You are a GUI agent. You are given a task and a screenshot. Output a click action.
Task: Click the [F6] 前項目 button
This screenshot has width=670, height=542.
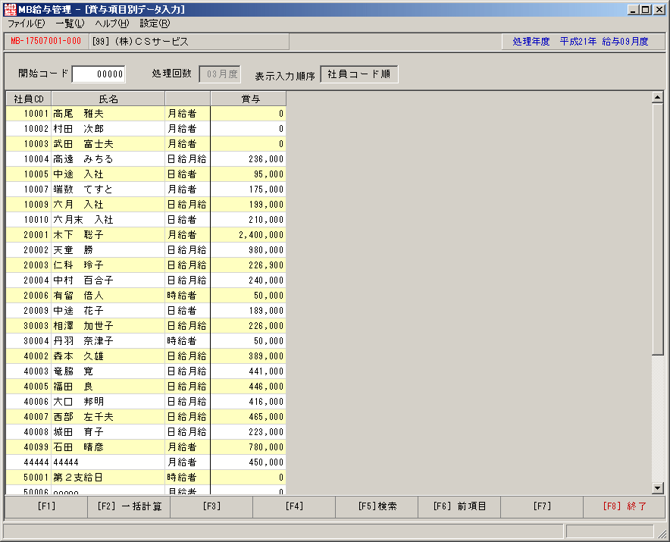tap(459, 506)
